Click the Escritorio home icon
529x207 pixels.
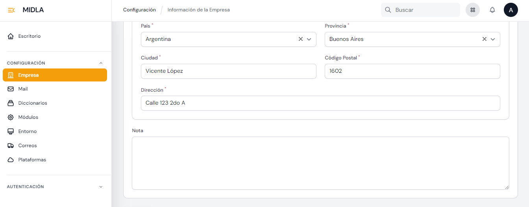point(11,36)
